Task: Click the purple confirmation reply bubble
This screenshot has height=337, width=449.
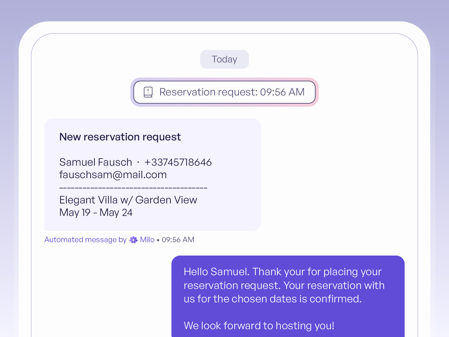Action: (x=288, y=296)
